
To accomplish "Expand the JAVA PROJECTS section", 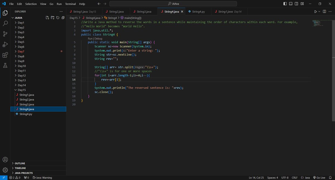I will click(39, 173).
